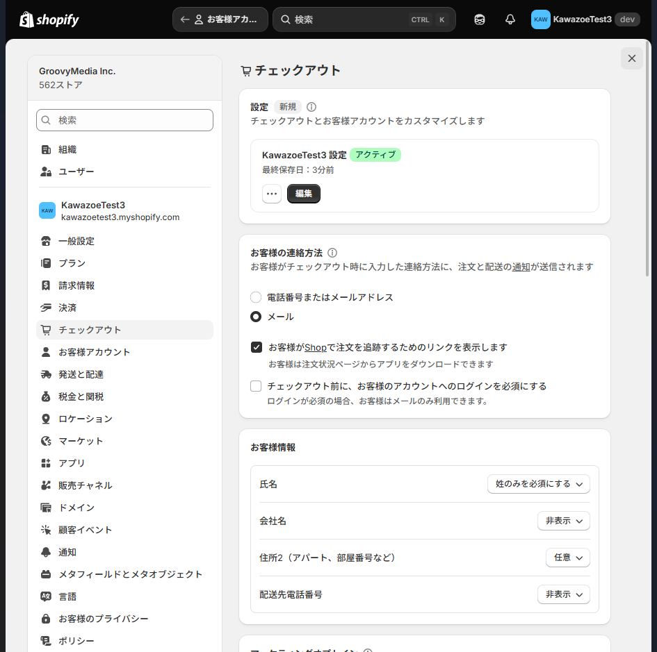Uncheck the Shop order tracking link checkbox
Screen dimensions: 657x652
click(x=256, y=347)
